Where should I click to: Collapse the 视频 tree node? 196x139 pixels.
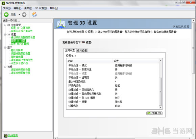[5, 67]
